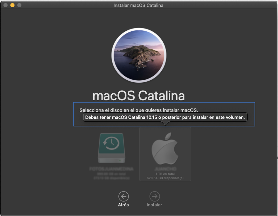Minimize the window with the yellow button
Screen dimensions: 278x216
(12, 5)
